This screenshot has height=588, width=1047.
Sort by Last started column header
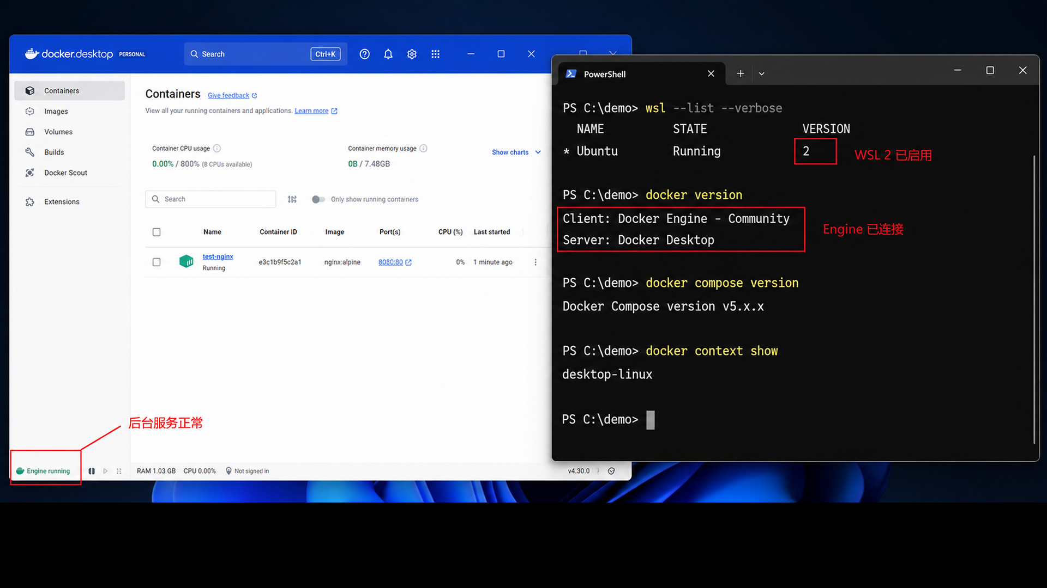(x=492, y=232)
